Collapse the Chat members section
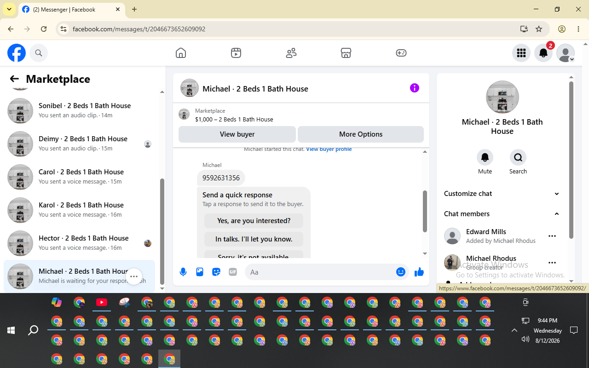This screenshot has height=368, width=589. 502,214
